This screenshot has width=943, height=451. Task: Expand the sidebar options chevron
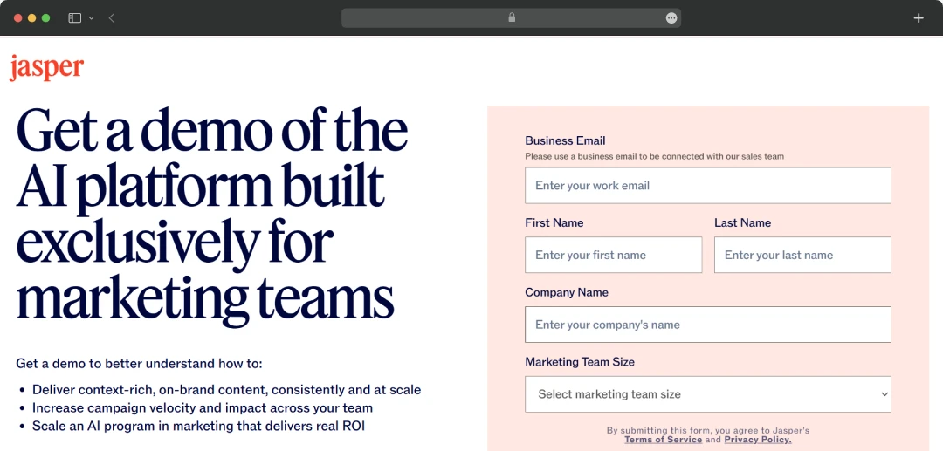[x=92, y=18]
